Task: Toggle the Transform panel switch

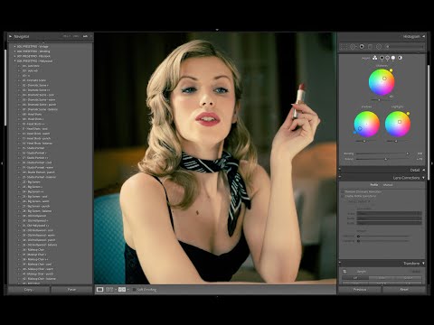Action: (340, 263)
